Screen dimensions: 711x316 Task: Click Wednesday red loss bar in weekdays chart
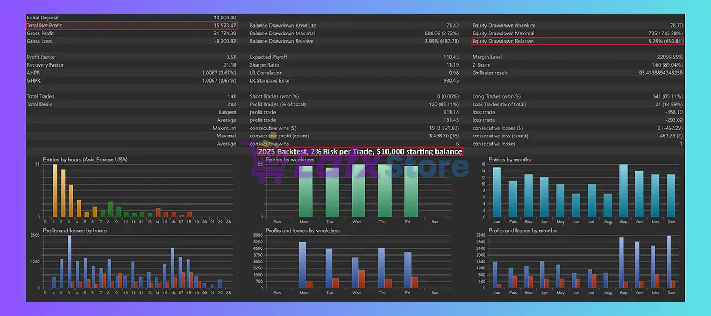(363, 279)
